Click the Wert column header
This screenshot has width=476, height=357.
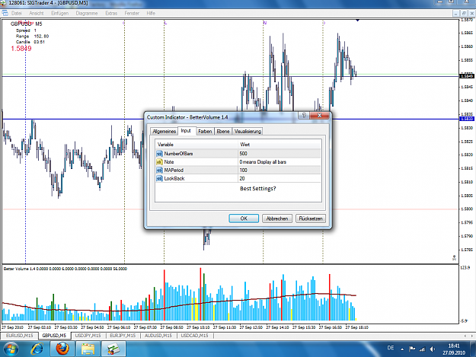[x=280, y=145]
